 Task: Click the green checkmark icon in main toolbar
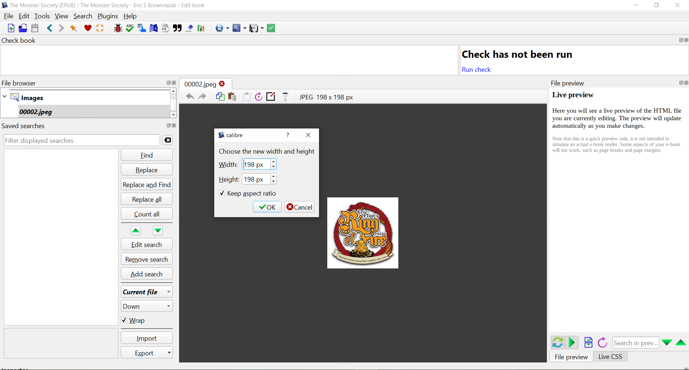271,28
